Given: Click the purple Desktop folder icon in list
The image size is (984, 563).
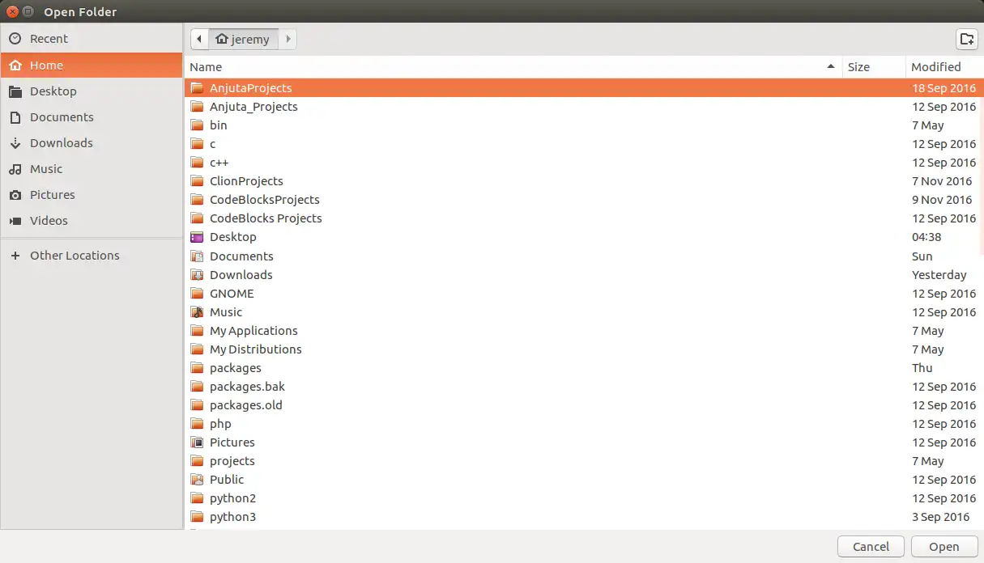Looking at the screenshot, I should tap(197, 237).
